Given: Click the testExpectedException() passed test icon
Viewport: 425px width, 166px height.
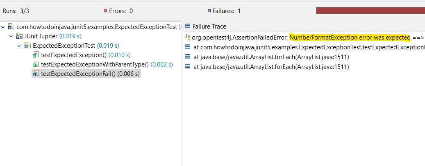Looking at the screenshot, I should tap(36, 55).
